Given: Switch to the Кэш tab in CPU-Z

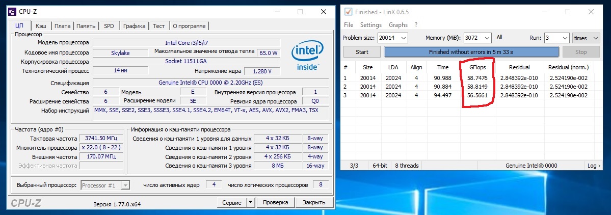Looking at the screenshot, I should point(41,26).
